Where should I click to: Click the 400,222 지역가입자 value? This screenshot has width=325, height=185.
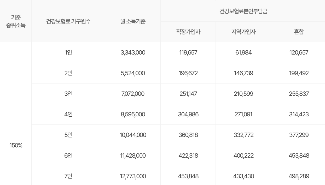pos(243,156)
